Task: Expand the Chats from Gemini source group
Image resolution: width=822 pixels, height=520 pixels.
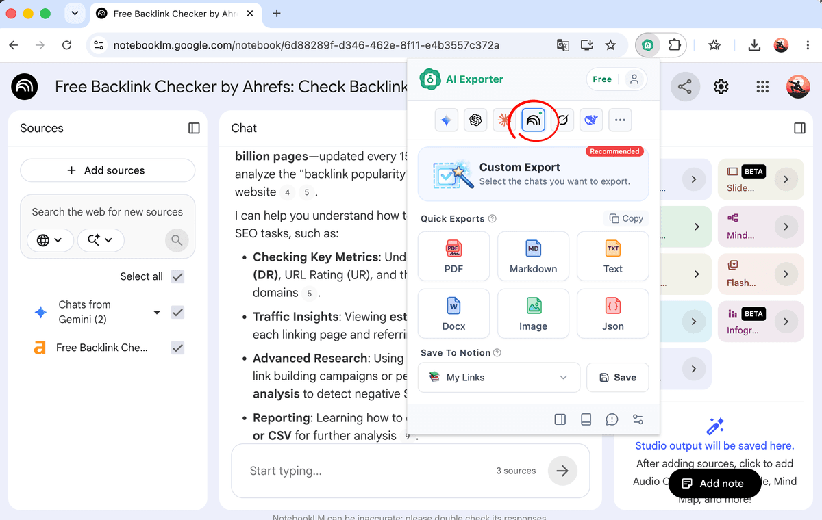Action: tap(157, 312)
